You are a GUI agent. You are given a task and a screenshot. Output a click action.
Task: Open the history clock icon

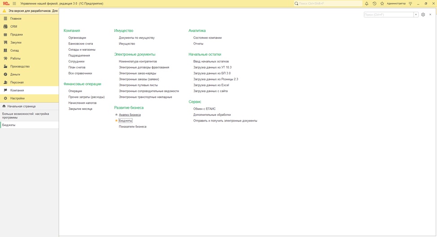coord(374,4)
